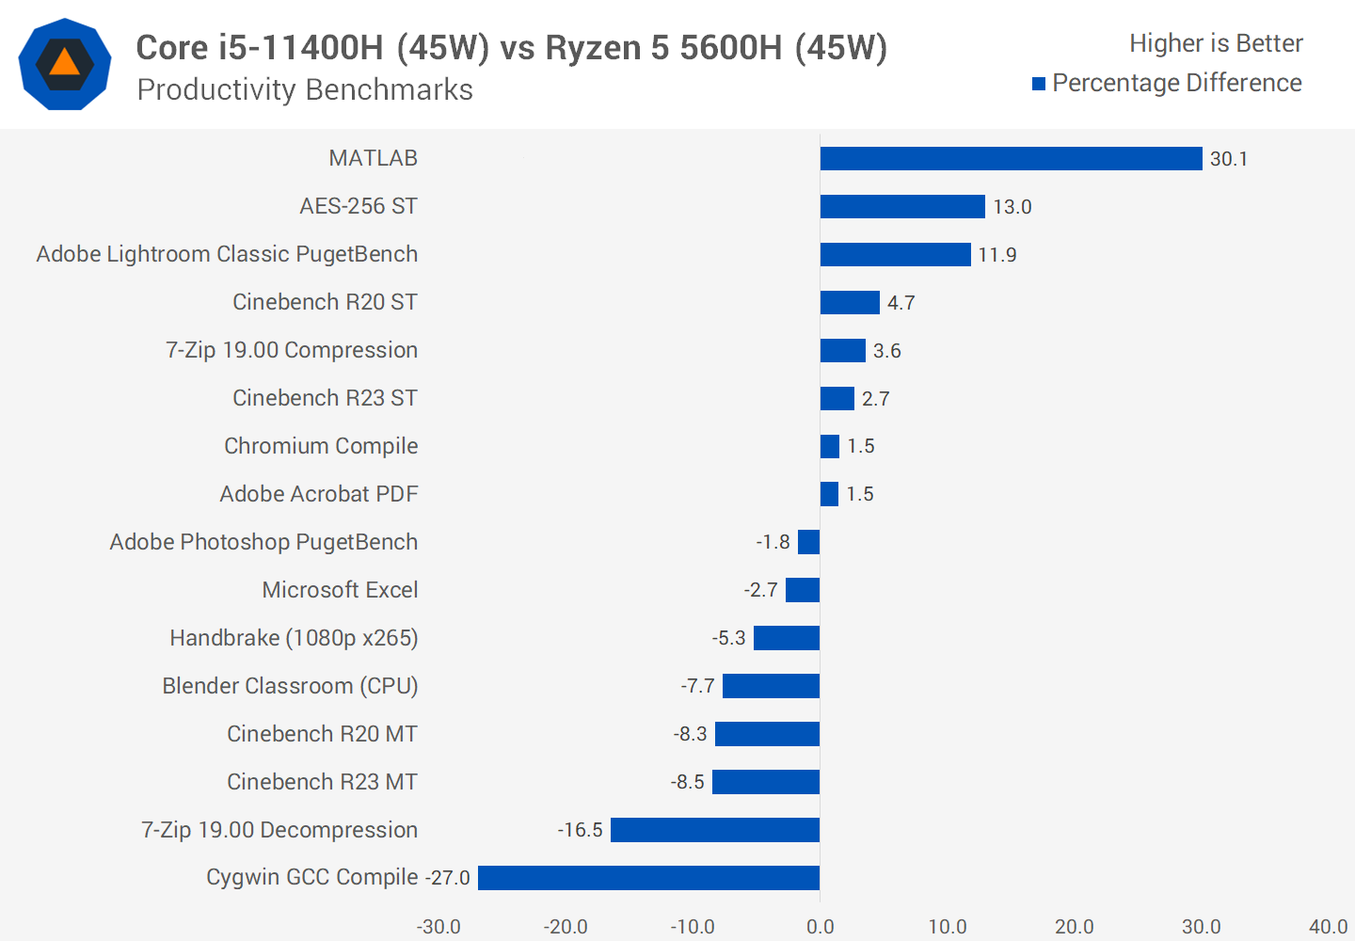This screenshot has height=941, width=1355.
Task: Click the Adobe Acrobat PDF bar
Action: [x=829, y=494]
